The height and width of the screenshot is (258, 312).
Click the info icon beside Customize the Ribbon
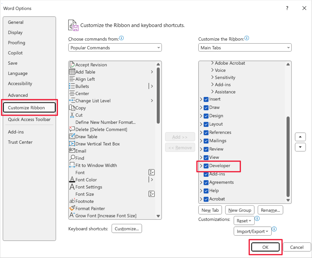(x=247, y=38)
